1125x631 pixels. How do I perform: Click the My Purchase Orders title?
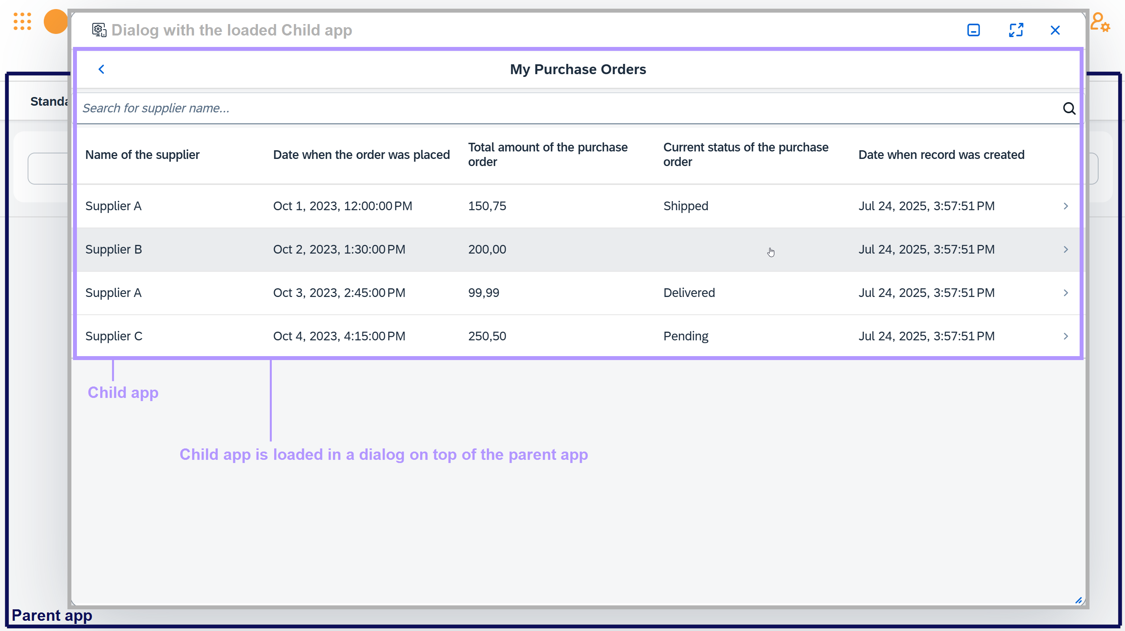tap(578, 69)
